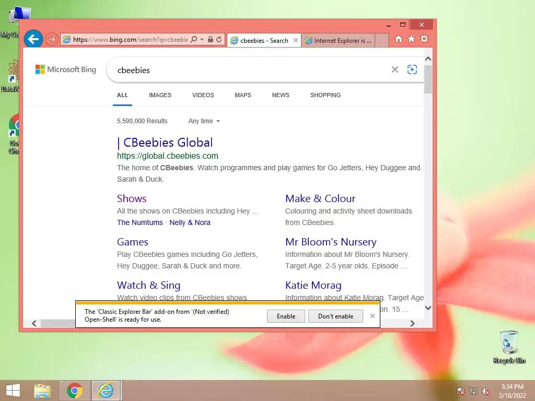Viewport: 535px width, 401px height.
Task: Select the Recycle Bin desktop icon
Action: click(x=509, y=347)
